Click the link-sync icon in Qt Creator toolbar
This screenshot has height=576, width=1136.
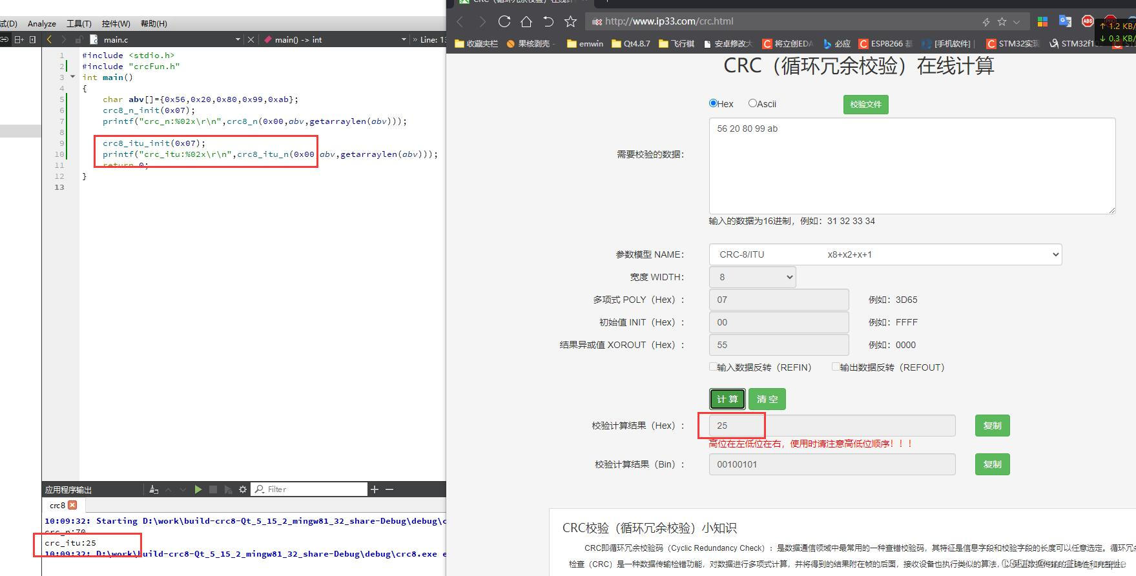(5, 39)
